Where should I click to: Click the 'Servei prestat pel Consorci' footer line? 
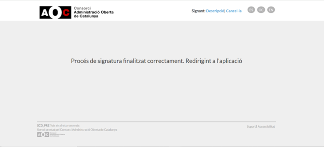(x=77, y=130)
